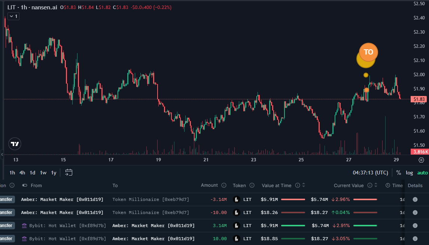
Task: Click the To column header
Action: click(115, 186)
